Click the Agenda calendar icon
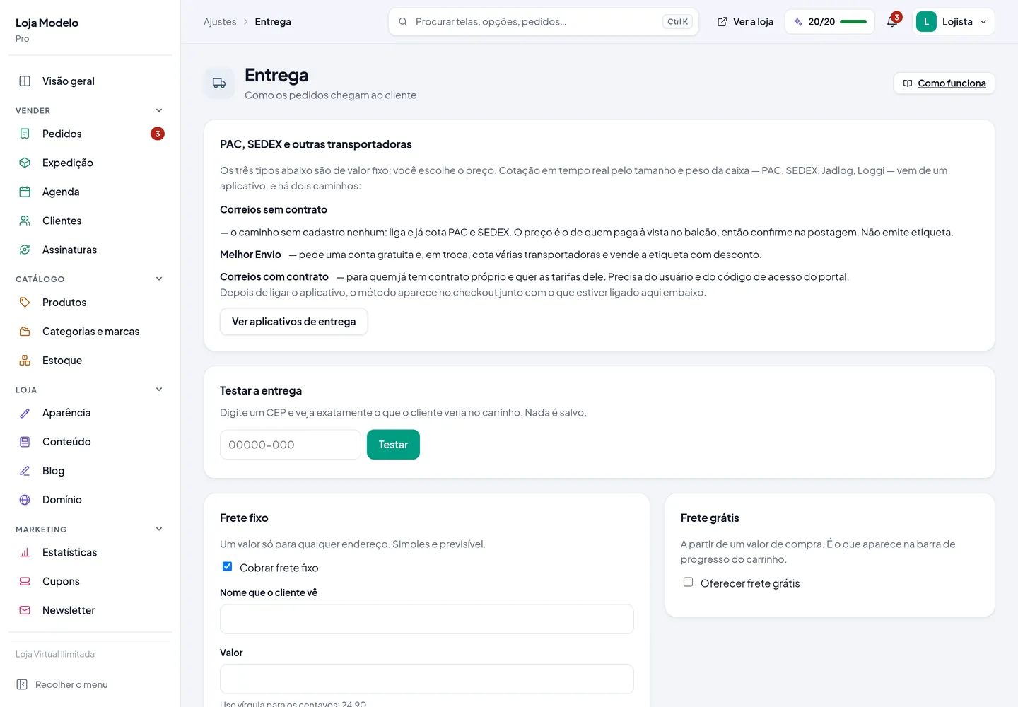The width and height of the screenshot is (1018, 707). tap(25, 192)
